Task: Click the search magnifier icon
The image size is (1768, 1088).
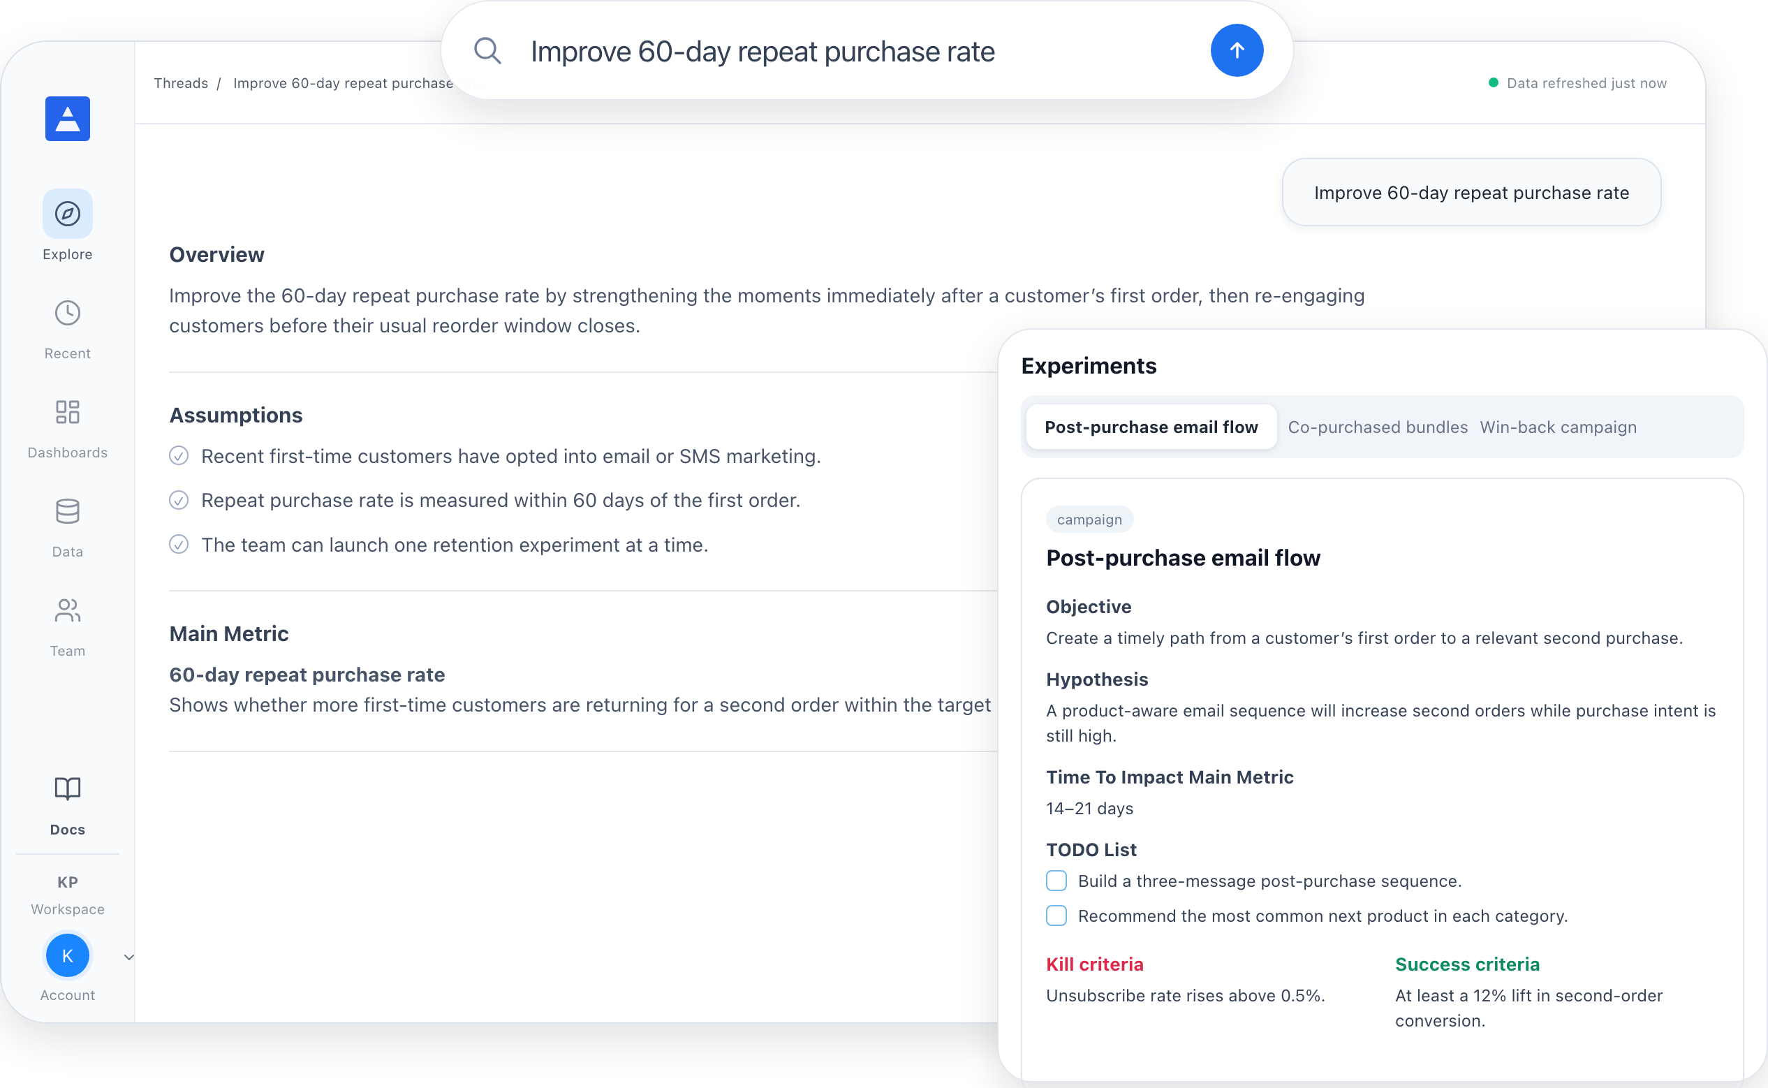Action: click(487, 51)
